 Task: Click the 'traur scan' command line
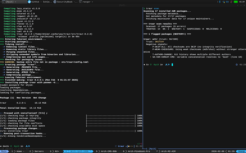click(153, 8)
